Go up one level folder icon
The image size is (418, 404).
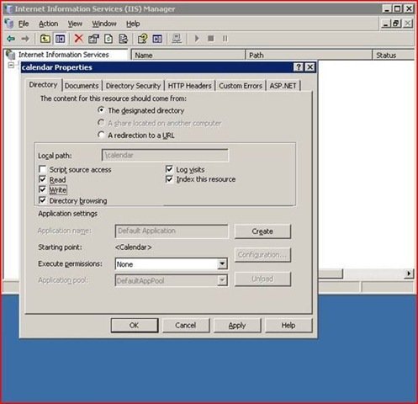point(45,39)
